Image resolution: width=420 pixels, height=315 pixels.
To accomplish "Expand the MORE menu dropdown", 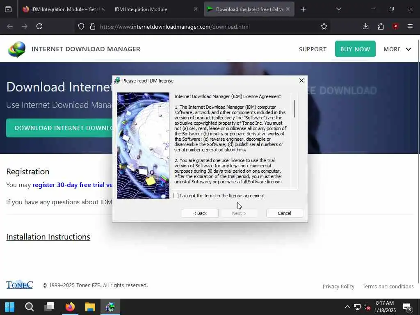I will point(397,49).
